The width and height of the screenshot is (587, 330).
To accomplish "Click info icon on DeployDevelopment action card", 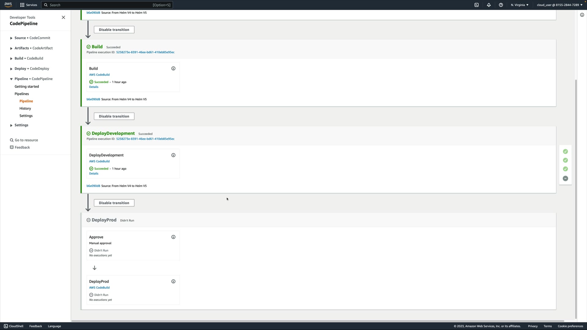I will 173,155.
